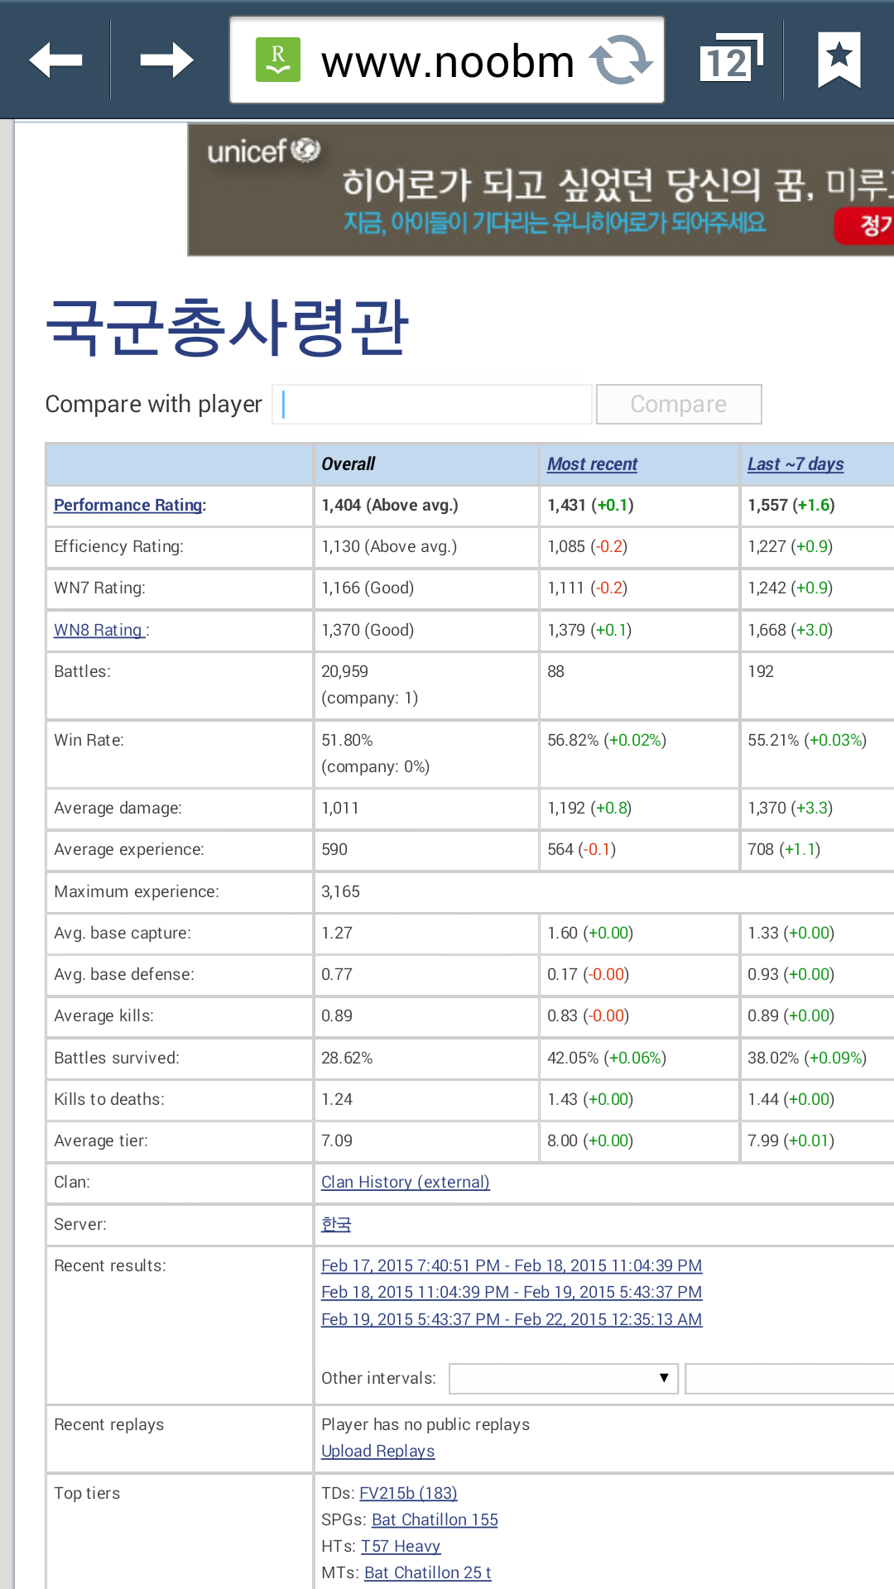Open the FV215b (183) tank link
The image size is (894, 1589).
408,1493
